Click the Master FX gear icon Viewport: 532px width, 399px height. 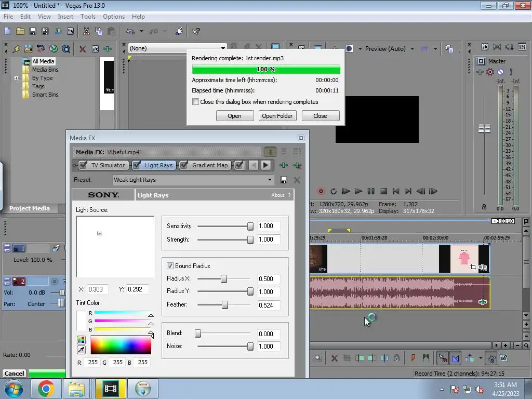click(x=490, y=72)
